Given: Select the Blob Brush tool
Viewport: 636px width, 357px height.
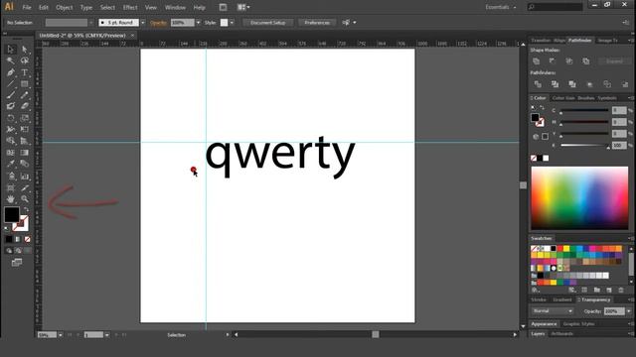Looking at the screenshot, I should click(x=11, y=106).
